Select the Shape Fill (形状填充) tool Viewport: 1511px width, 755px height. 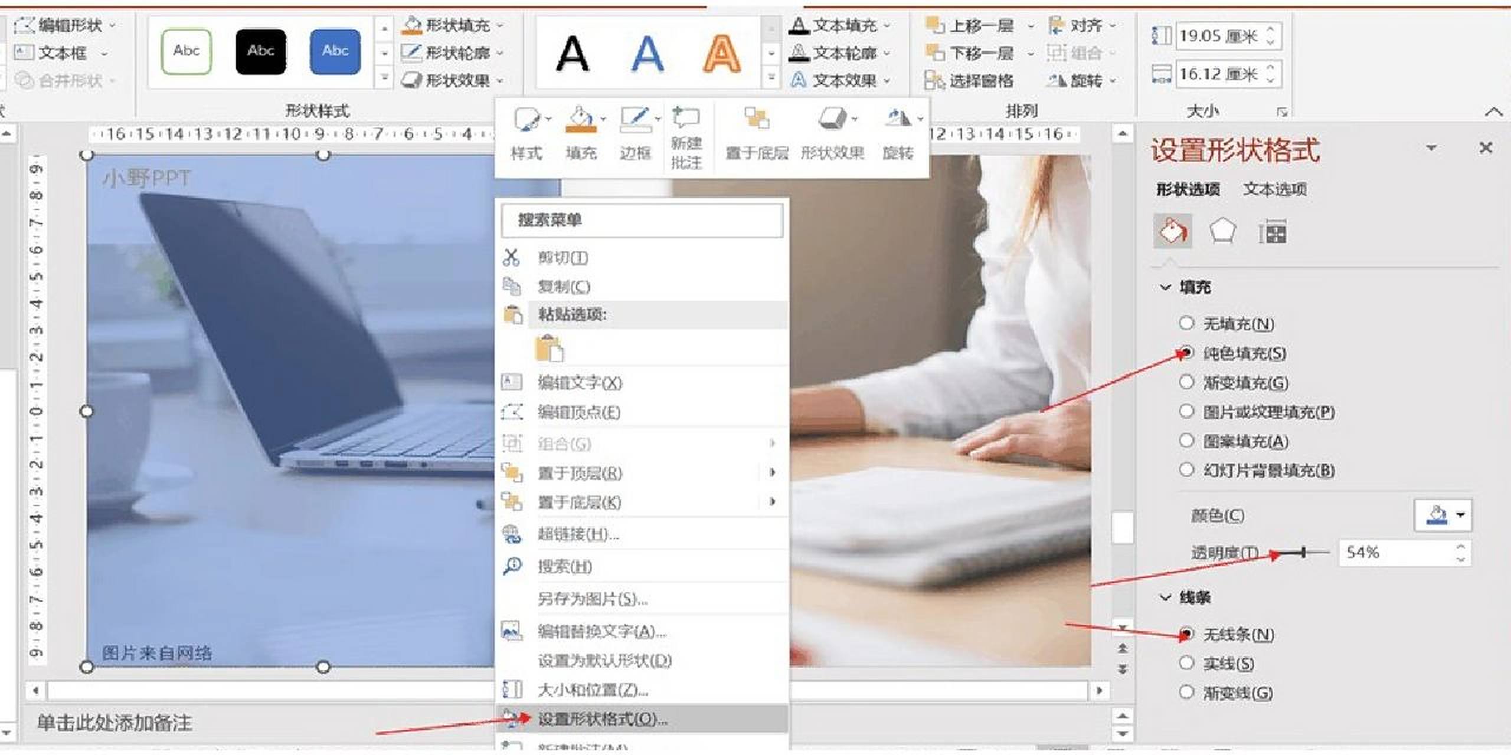point(452,25)
